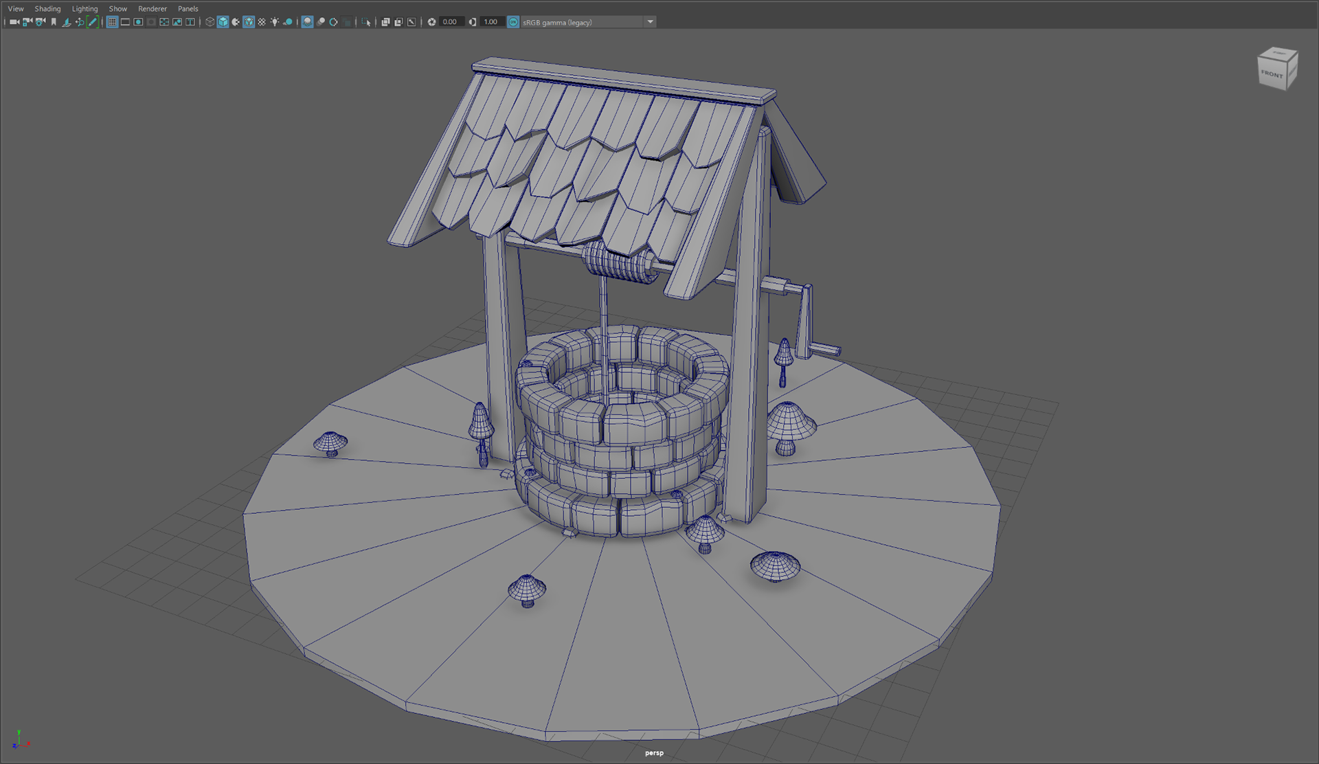Image resolution: width=1319 pixels, height=764 pixels.
Task: Click the Use All Lights bulb icon
Action: 275,22
